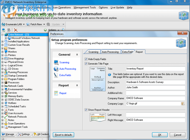This screenshot has height=140, width=190.
Task: Uncheck the Hide Empty Fields checkbox
Action: pyautogui.click(x=86, y=59)
